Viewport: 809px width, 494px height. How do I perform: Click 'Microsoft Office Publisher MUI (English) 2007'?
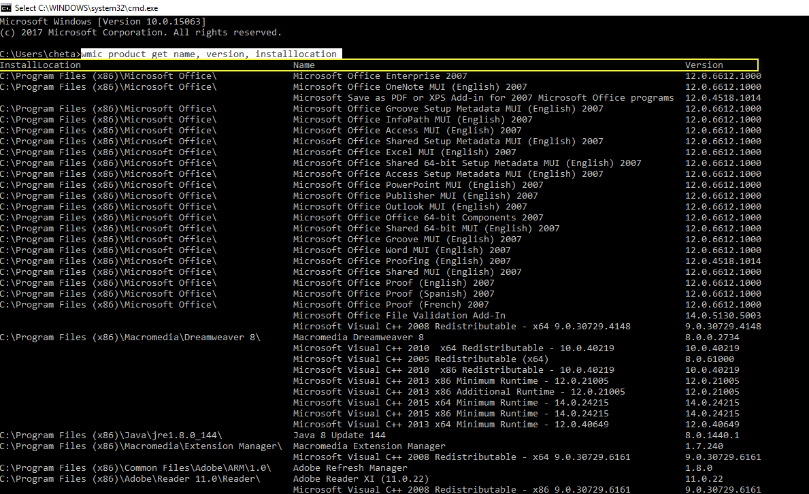pos(415,195)
